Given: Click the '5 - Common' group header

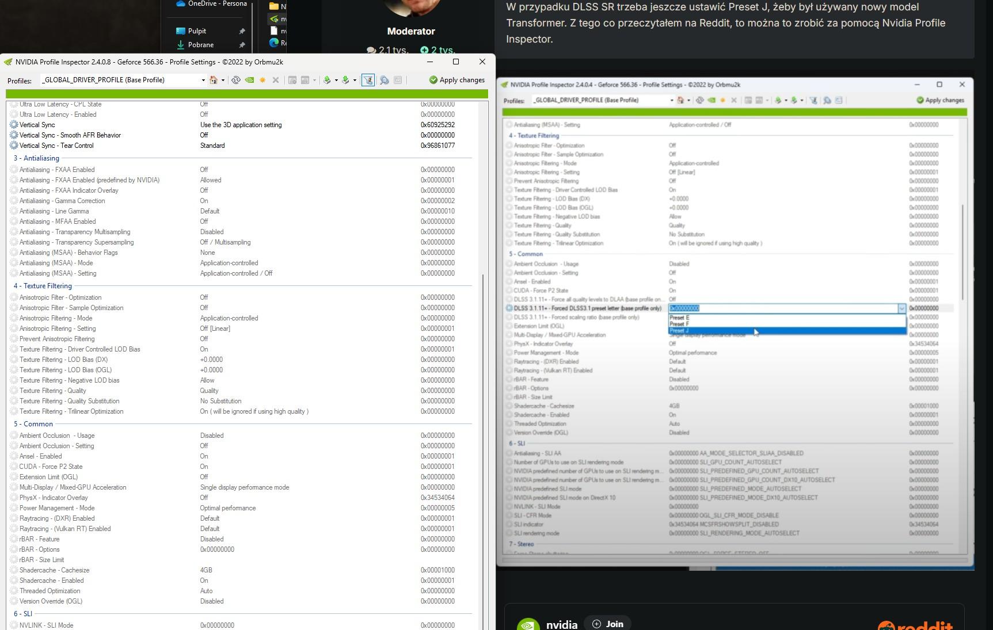Looking at the screenshot, I should click(33, 424).
